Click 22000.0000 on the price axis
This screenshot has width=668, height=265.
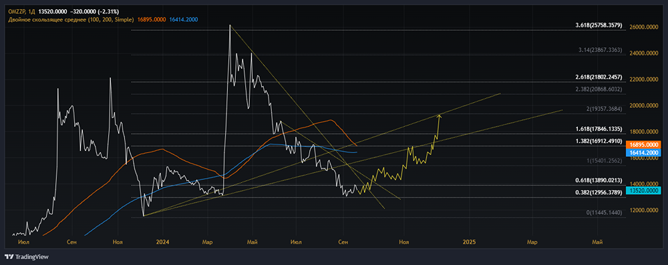point(644,79)
